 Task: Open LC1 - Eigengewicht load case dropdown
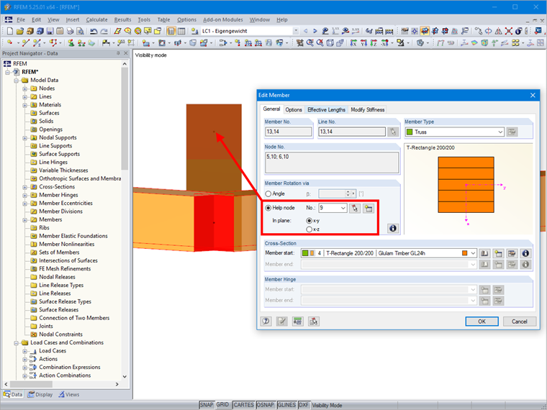pos(296,31)
